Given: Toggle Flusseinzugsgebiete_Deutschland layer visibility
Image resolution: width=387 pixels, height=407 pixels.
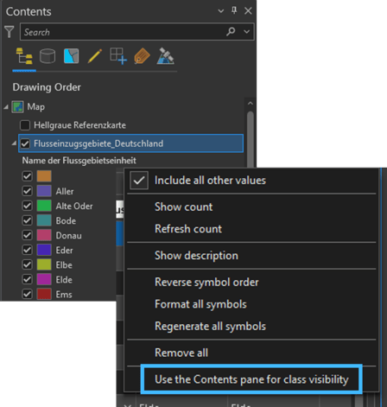Looking at the screenshot, I should click(25, 143).
